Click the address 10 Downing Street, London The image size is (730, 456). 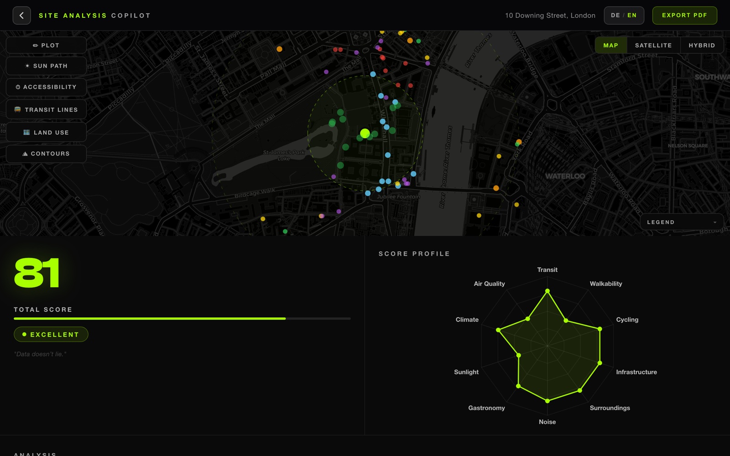pyautogui.click(x=550, y=16)
